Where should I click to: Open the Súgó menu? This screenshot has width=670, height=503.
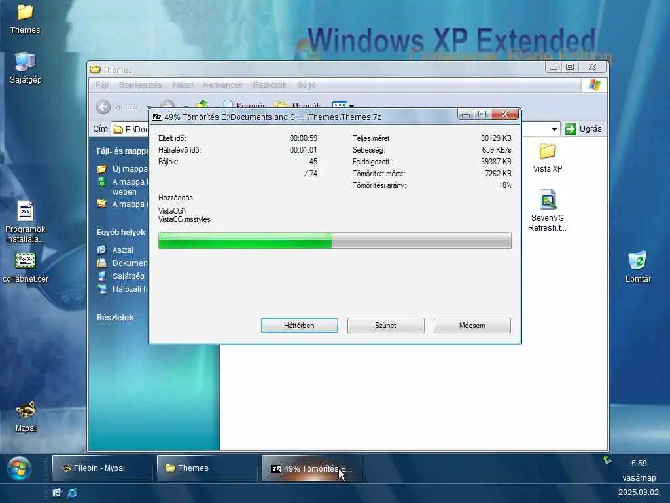[x=306, y=85]
